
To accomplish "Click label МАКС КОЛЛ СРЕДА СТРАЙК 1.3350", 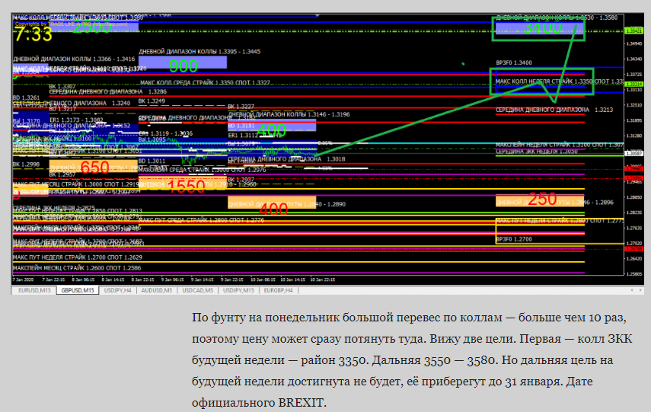I will pos(187,83).
